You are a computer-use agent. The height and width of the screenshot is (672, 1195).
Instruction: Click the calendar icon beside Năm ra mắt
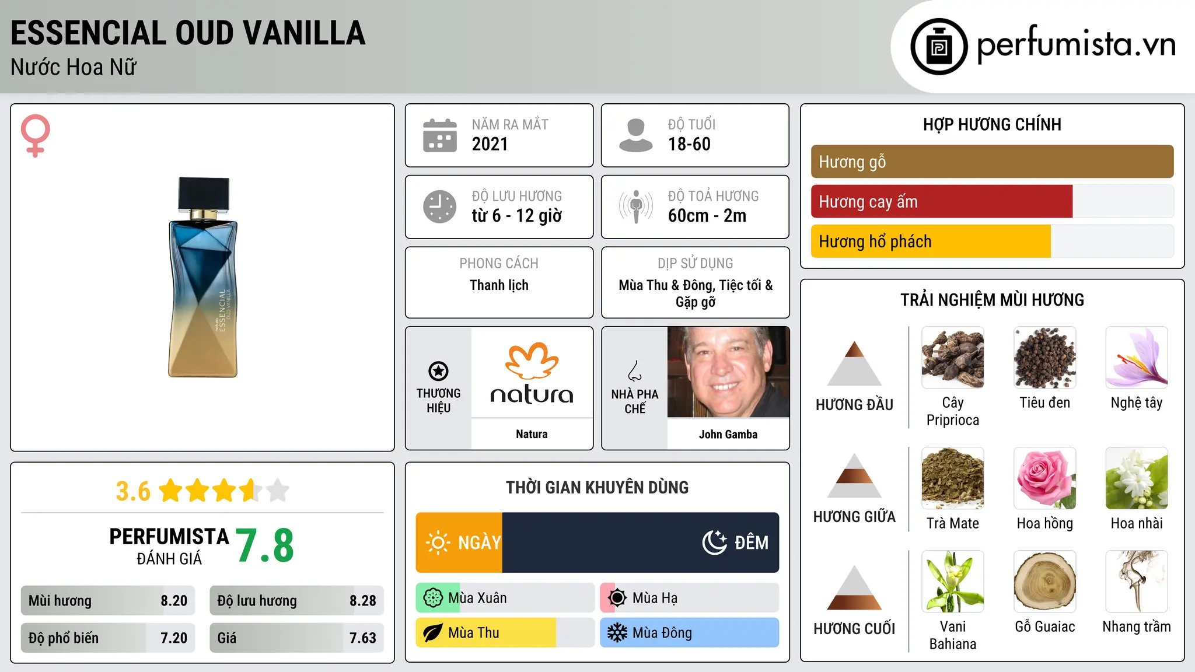pos(440,135)
